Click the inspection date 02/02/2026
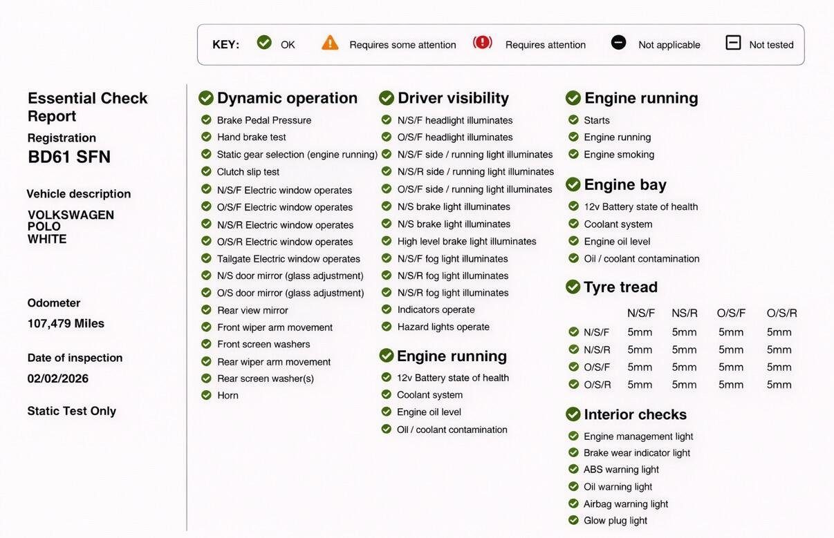The height and width of the screenshot is (538, 834). click(x=58, y=378)
